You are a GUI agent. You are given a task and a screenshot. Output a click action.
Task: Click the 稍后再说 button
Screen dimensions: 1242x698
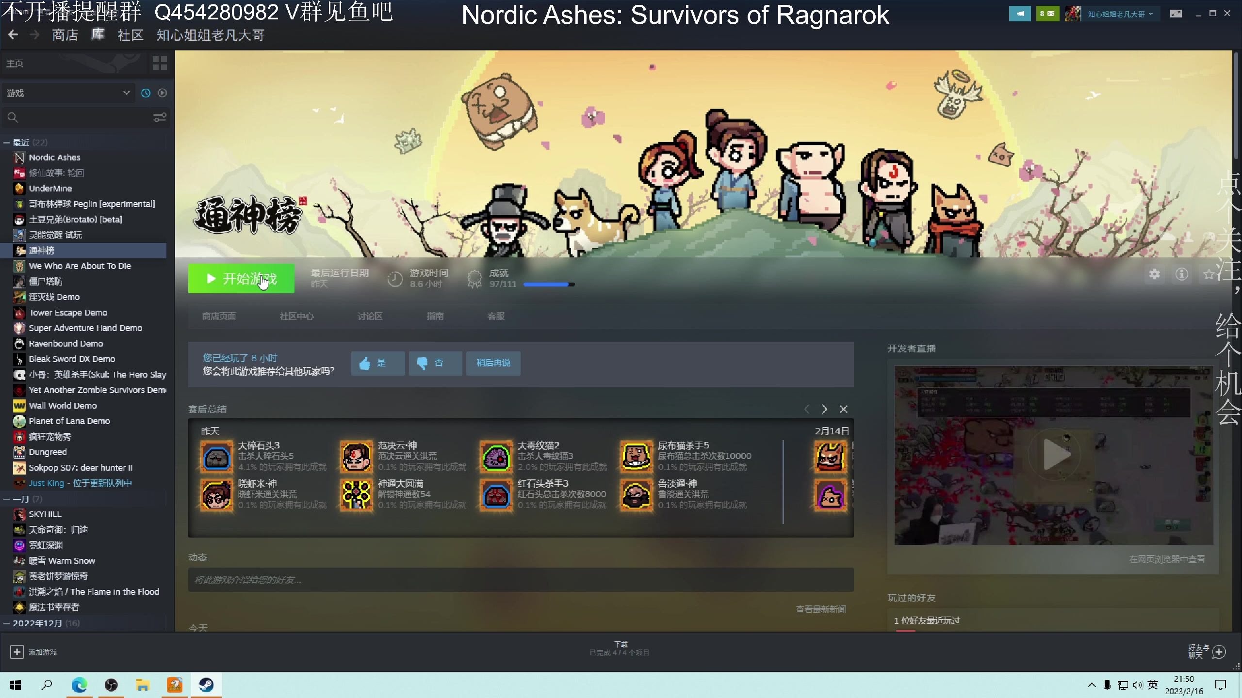coord(493,363)
